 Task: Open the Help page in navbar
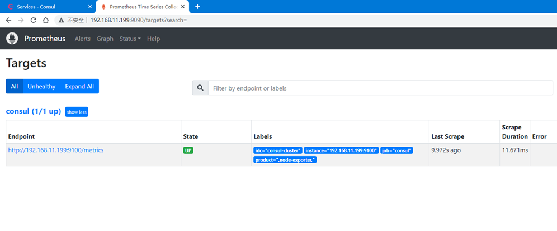click(153, 39)
